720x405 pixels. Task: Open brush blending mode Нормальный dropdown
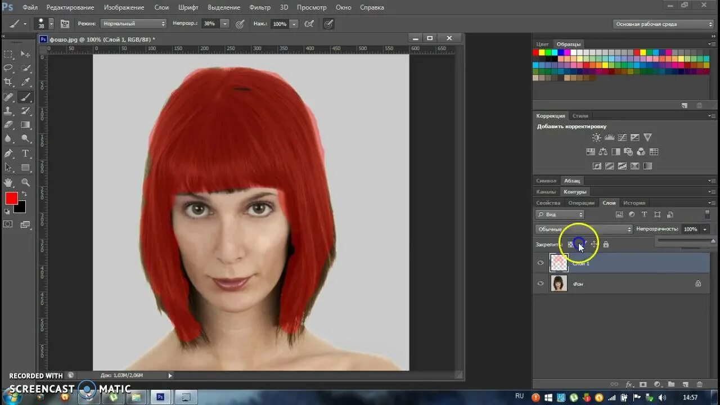click(x=134, y=24)
